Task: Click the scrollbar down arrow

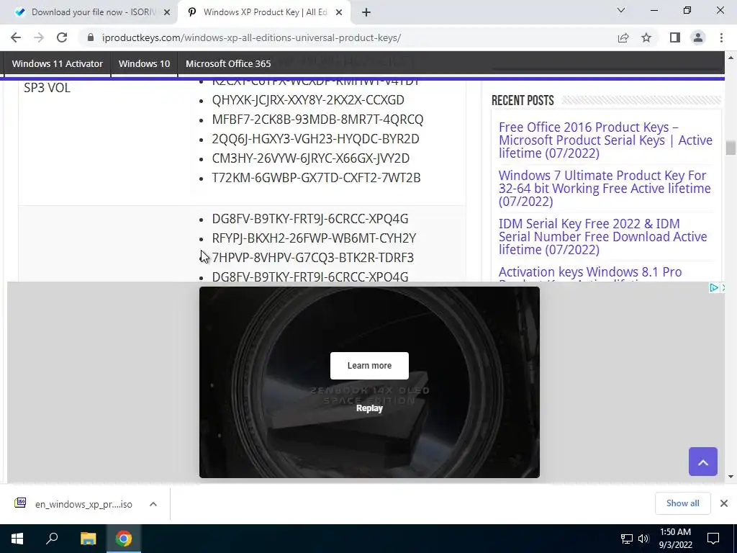Action: click(x=731, y=477)
